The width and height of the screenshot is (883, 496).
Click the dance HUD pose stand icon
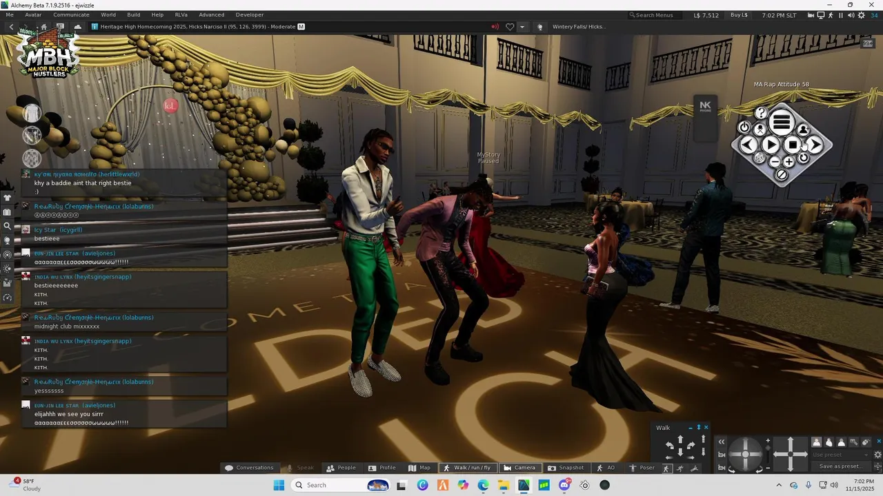[x=760, y=129]
